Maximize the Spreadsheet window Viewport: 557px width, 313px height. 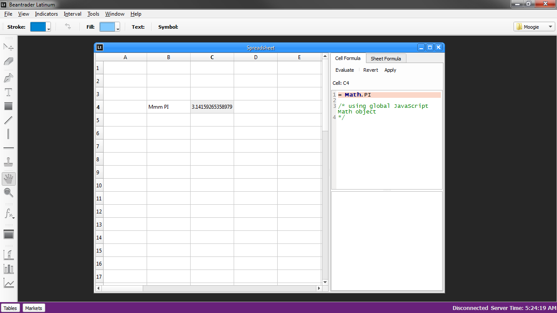pos(430,47)
